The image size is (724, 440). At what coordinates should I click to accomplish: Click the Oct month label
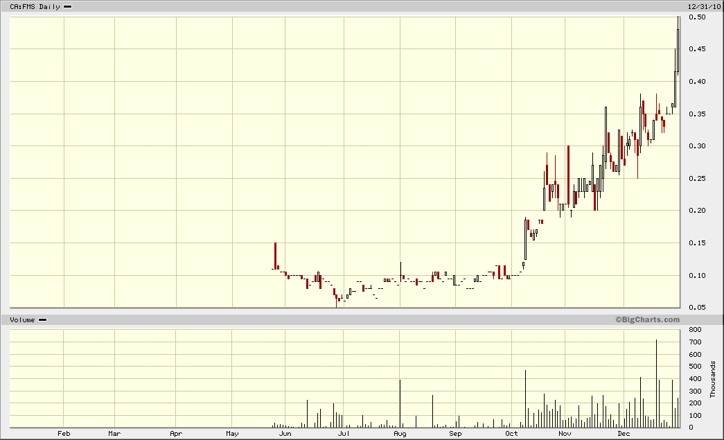click(511, 434)
